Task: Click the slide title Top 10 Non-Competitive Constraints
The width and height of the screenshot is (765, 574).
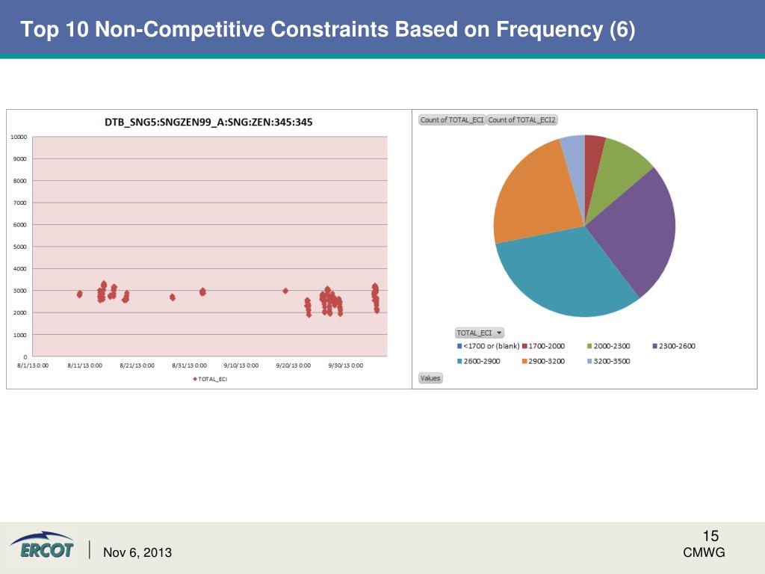Action: (327, 30)
